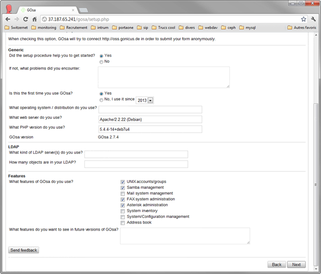Check System inventory
The image size is (321, 274).
pos(123,211)
